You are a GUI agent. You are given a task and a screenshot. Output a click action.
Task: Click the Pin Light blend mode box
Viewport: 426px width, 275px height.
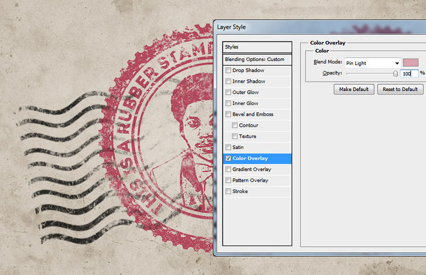click(x=373, y=63)
